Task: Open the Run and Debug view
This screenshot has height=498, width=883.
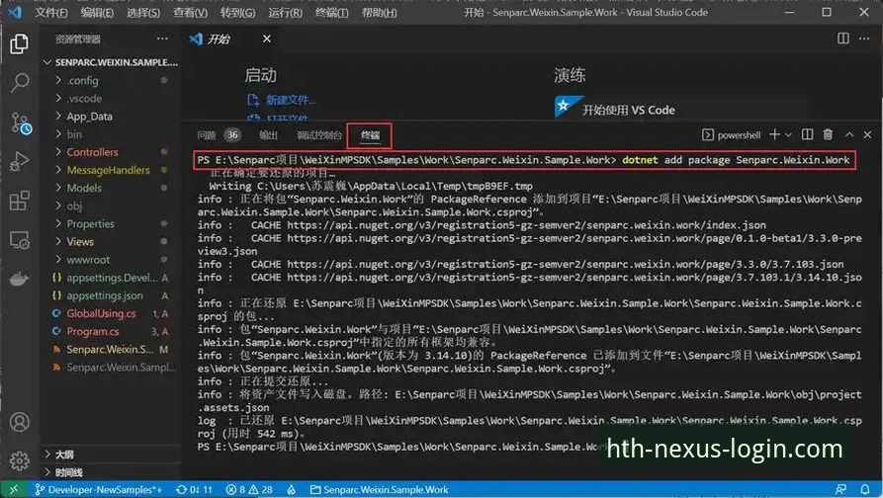Action: [x=19, y=161]
